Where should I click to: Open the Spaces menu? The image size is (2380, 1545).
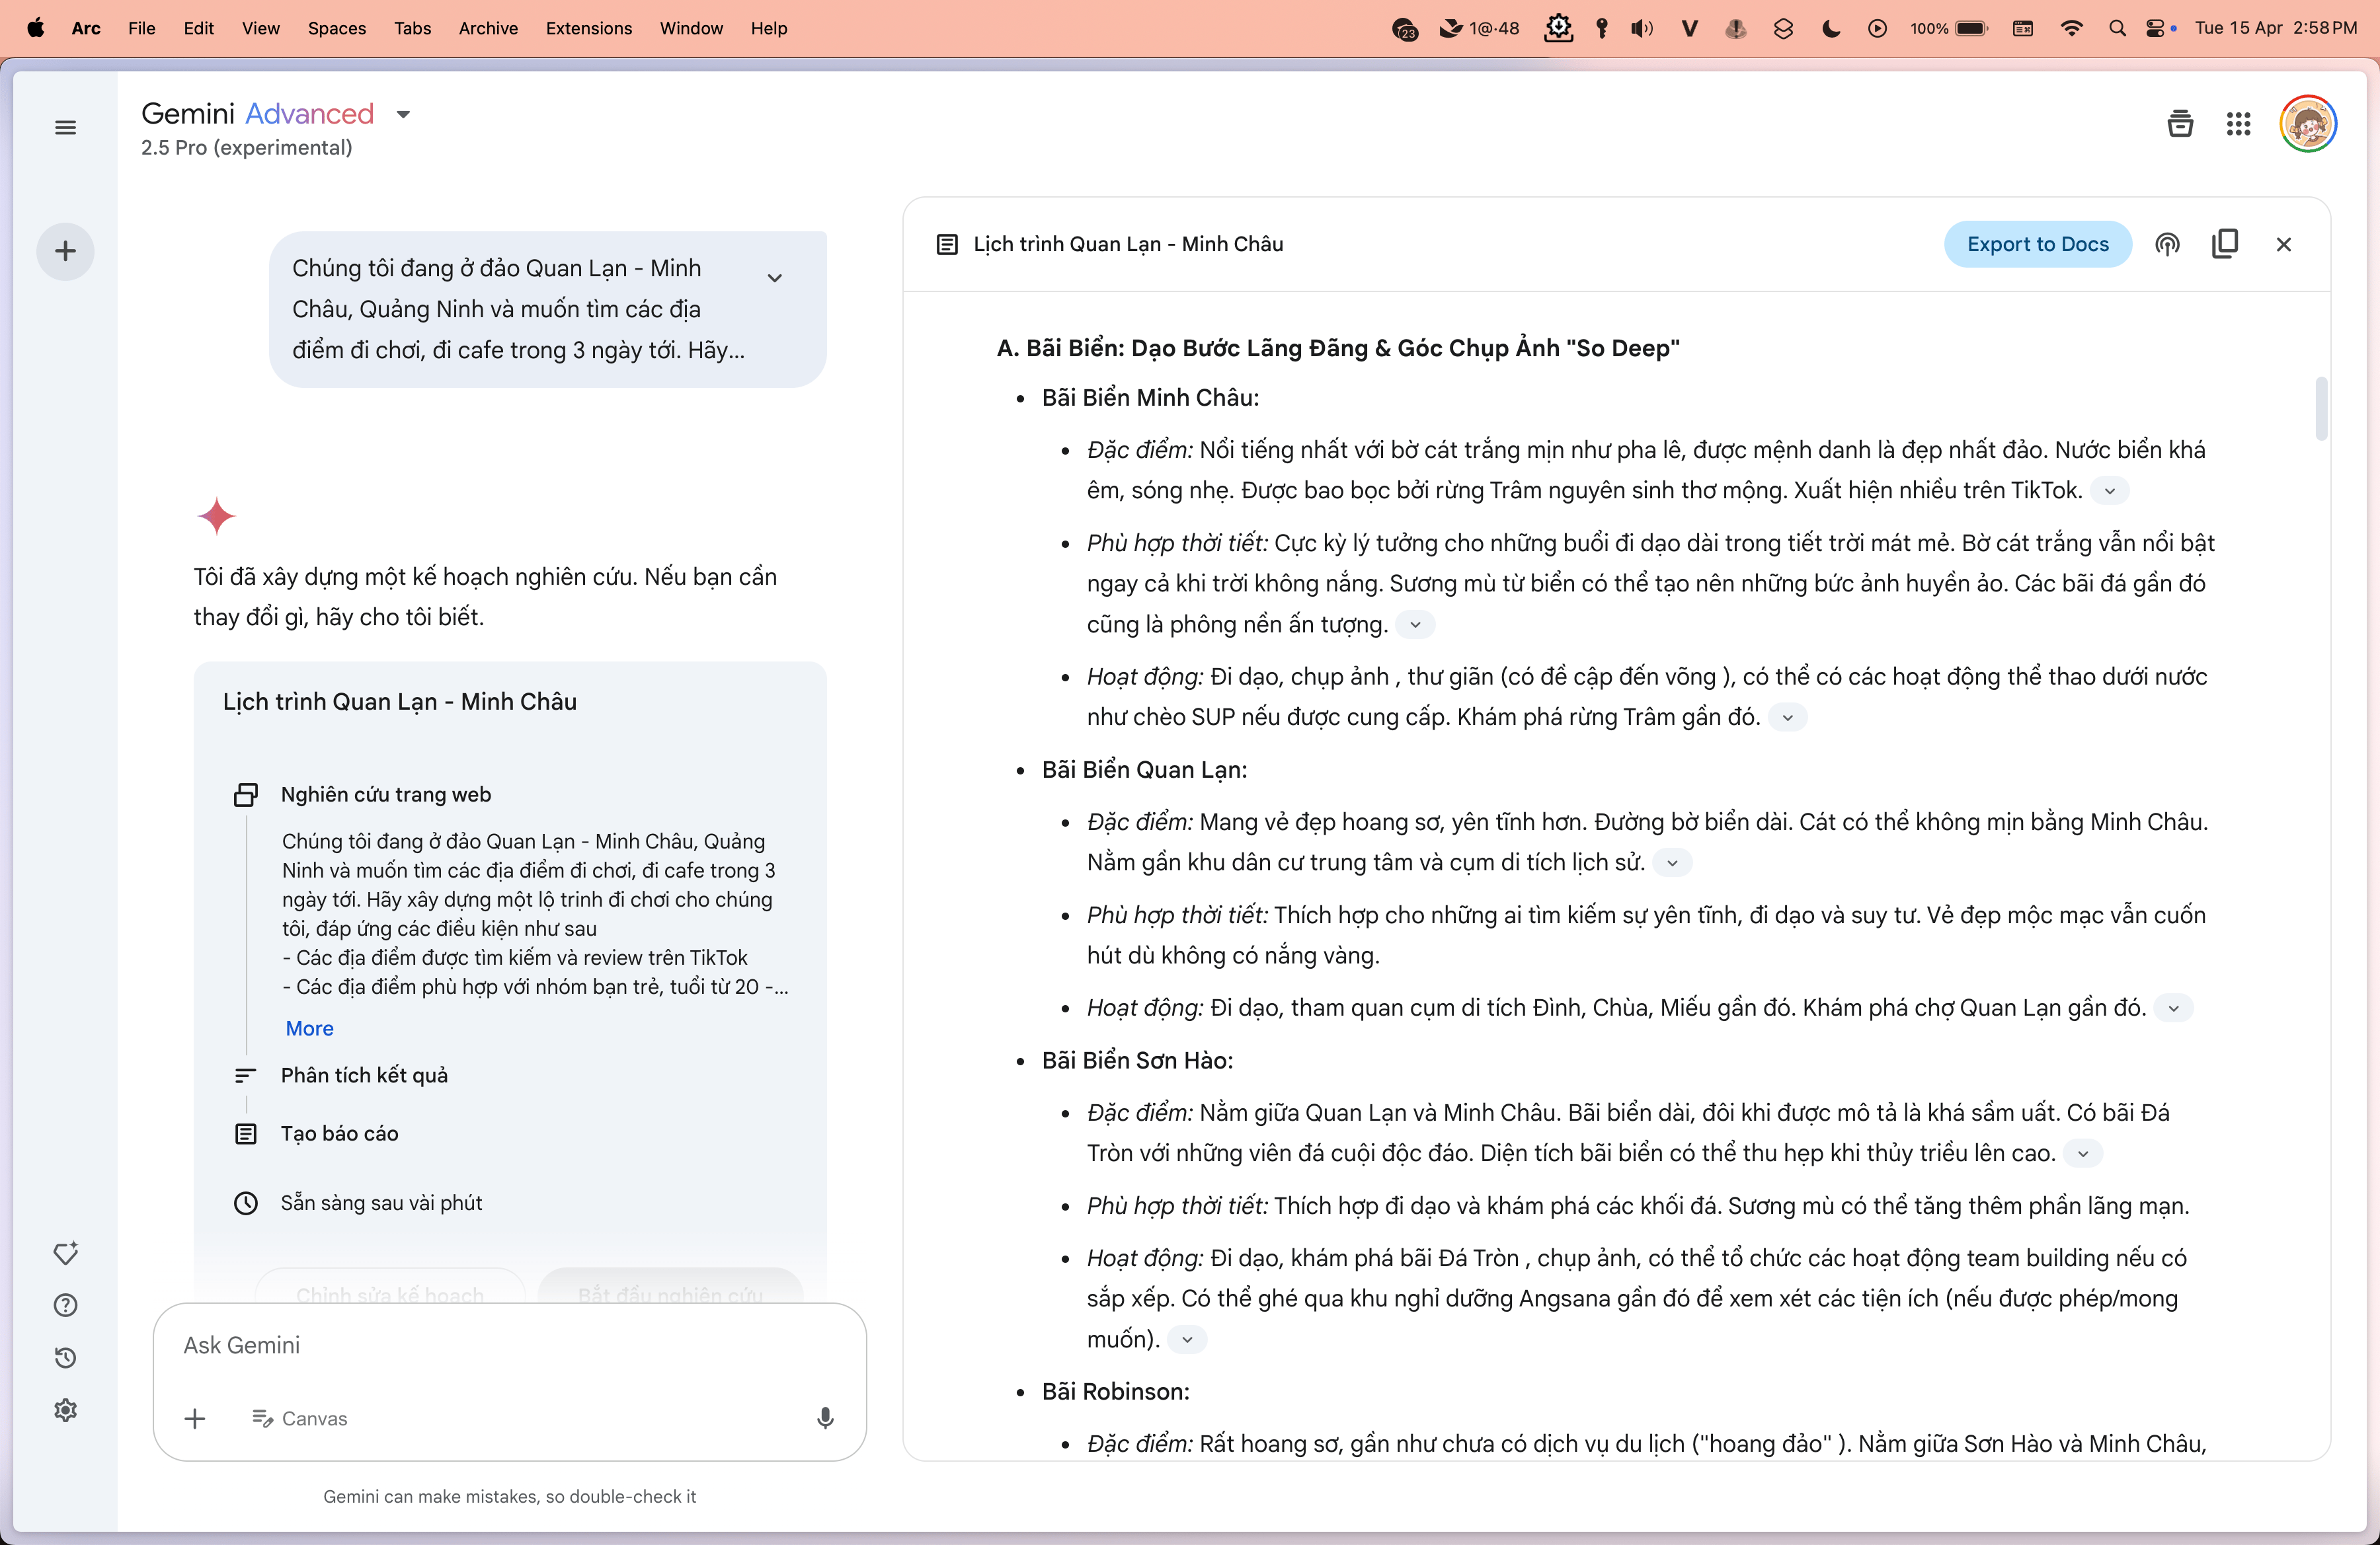coord(337,28)
